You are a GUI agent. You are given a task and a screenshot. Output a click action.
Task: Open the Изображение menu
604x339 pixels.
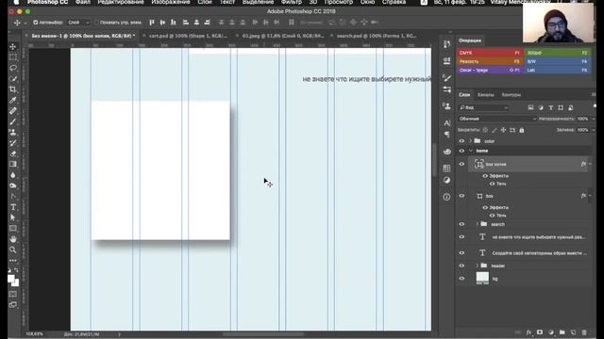(x=170, y=2)
